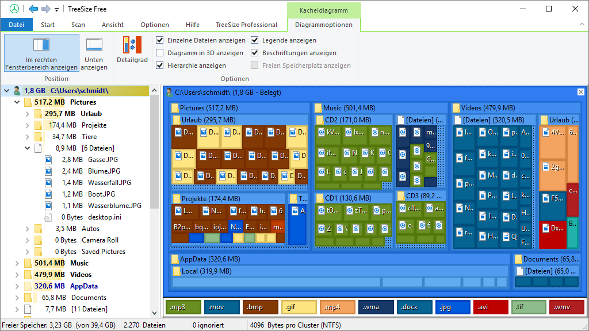Click the Camera Roll folder icon

pyautogui.click(x=38, y=240)
